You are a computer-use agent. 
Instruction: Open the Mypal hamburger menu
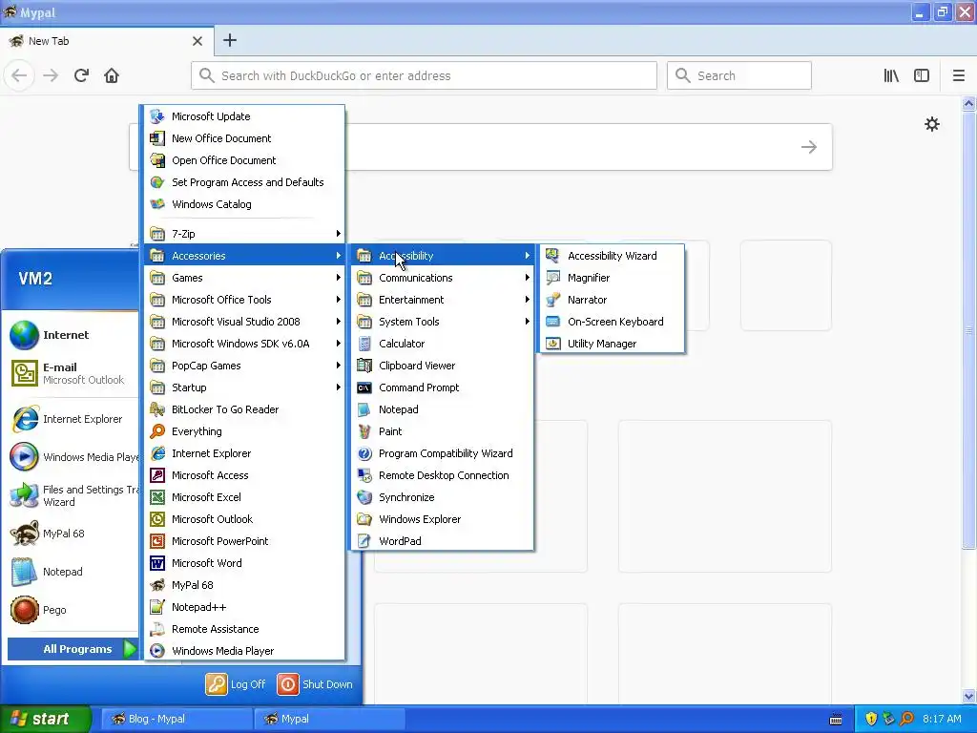[x=958, y=75]
